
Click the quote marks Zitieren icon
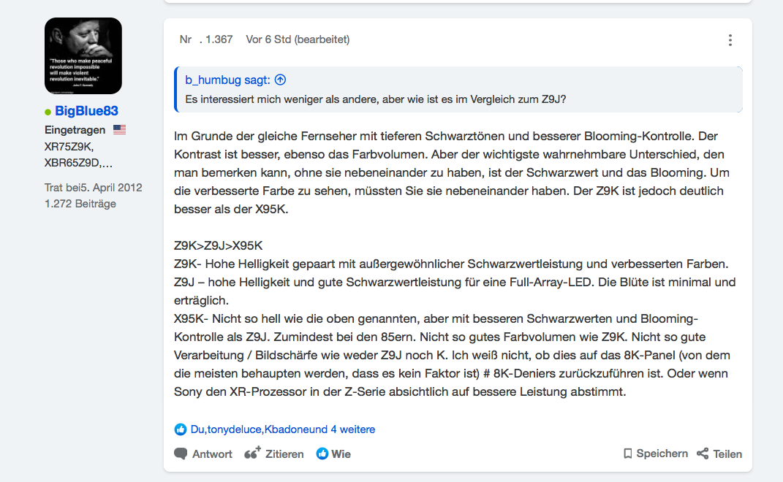tap(252, 453)
